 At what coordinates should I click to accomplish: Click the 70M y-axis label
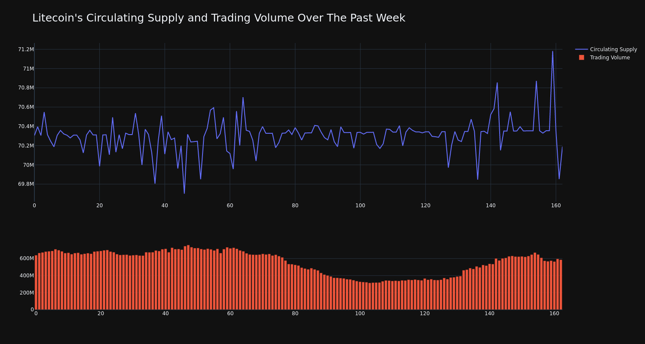point(28,165)
